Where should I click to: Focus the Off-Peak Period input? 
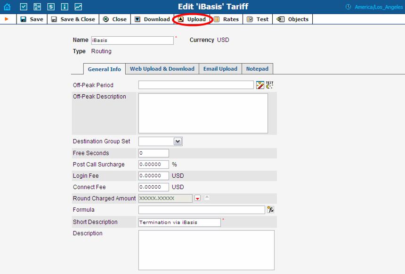coord(196,85)
